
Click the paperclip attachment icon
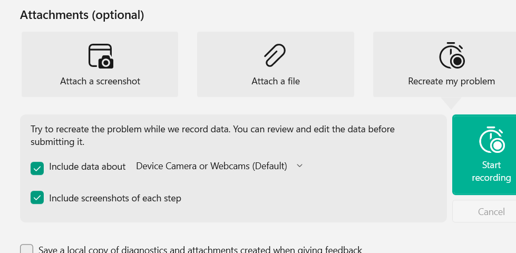pos(276,55)
